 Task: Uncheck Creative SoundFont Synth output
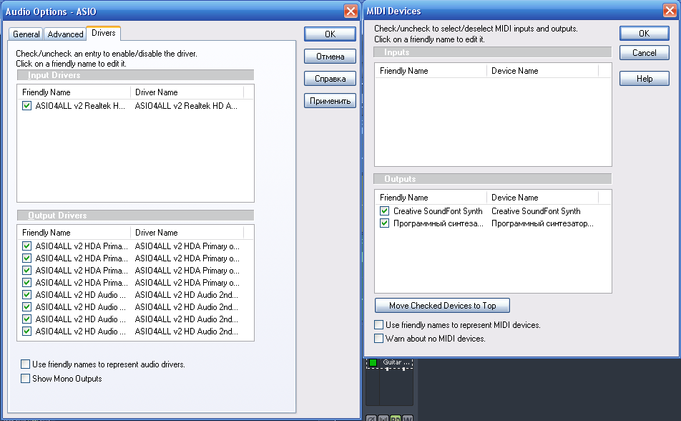click(384, 211)
